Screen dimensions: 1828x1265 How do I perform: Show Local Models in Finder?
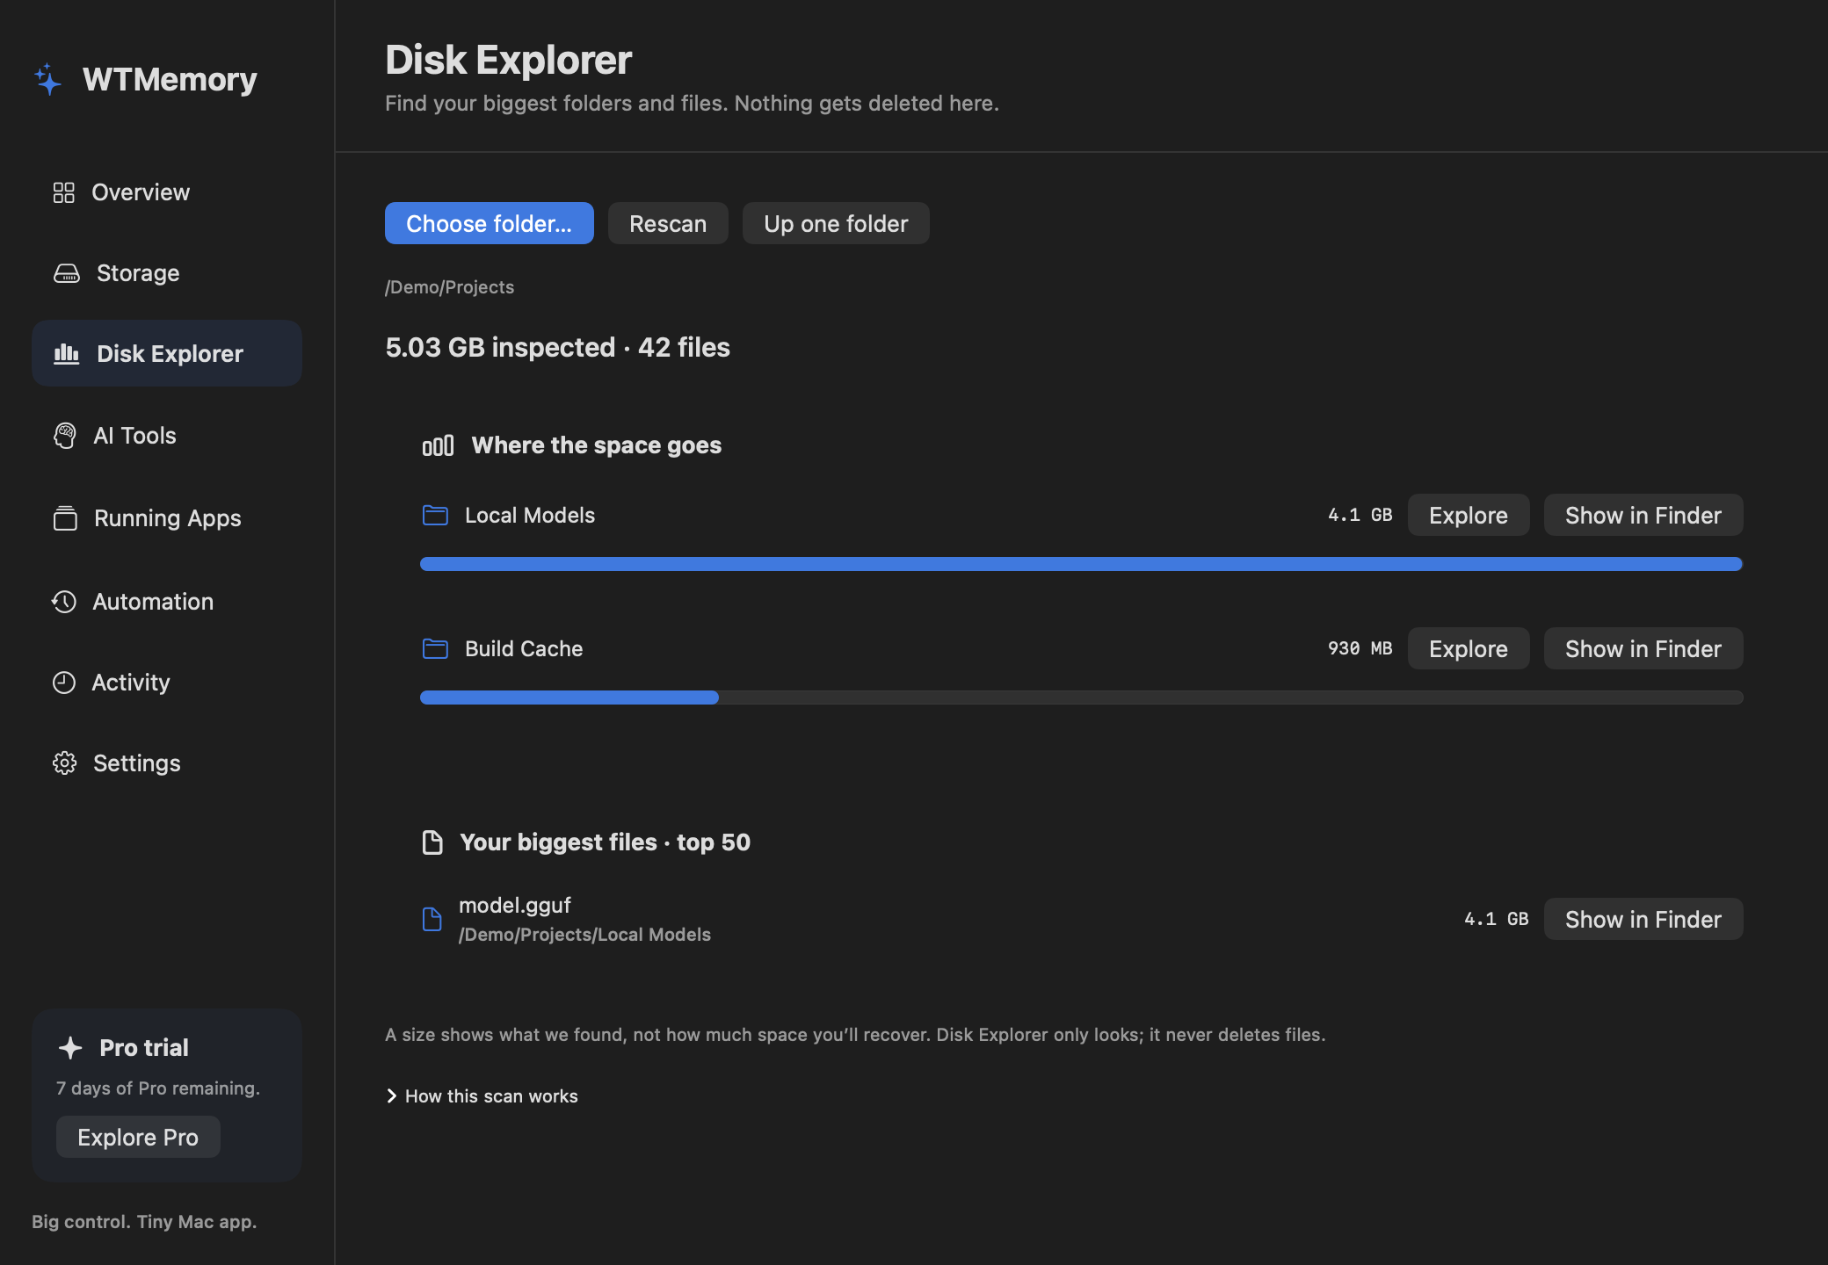pos(1643,515)
